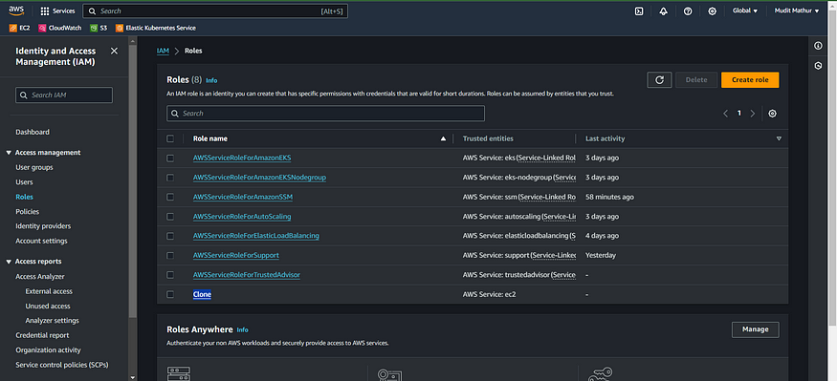Open Unused access in sidebar

tap(48, 306)
